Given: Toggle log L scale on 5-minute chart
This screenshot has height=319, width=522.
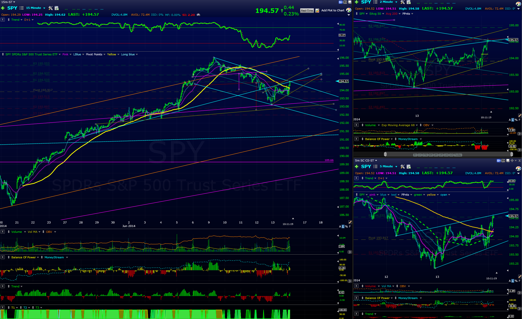Looking at the screenshot, I should coord(513,281).
